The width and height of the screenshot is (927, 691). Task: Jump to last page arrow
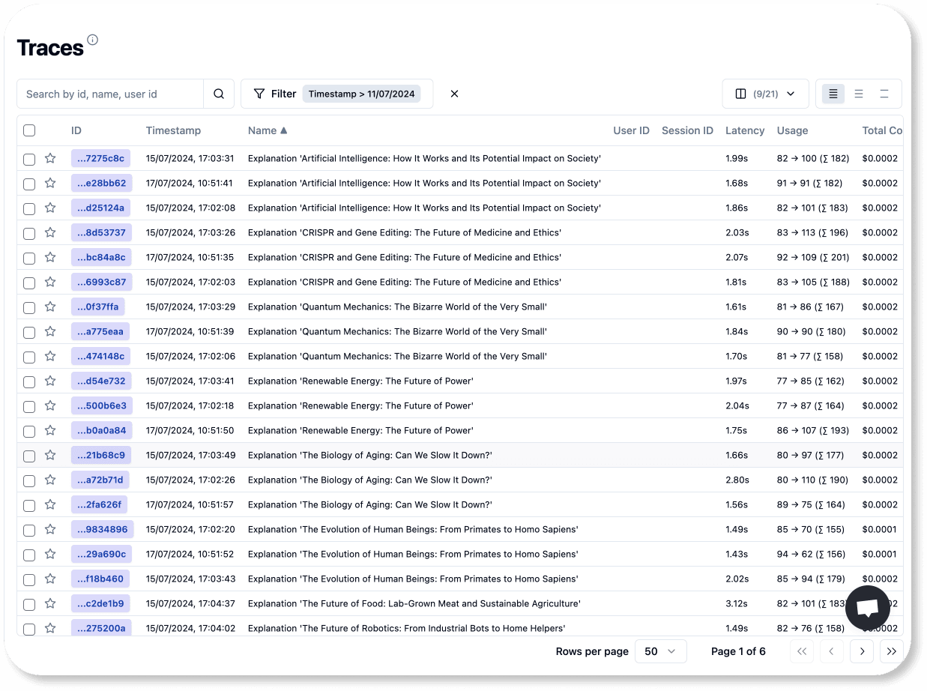891,651
